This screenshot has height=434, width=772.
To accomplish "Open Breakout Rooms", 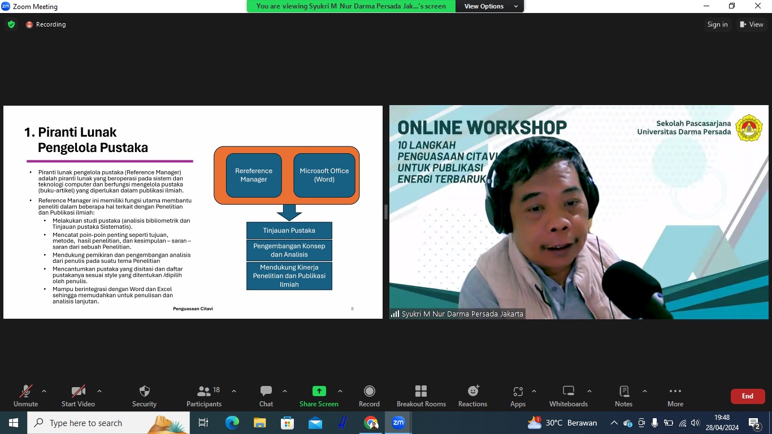I will coord(421,396).
